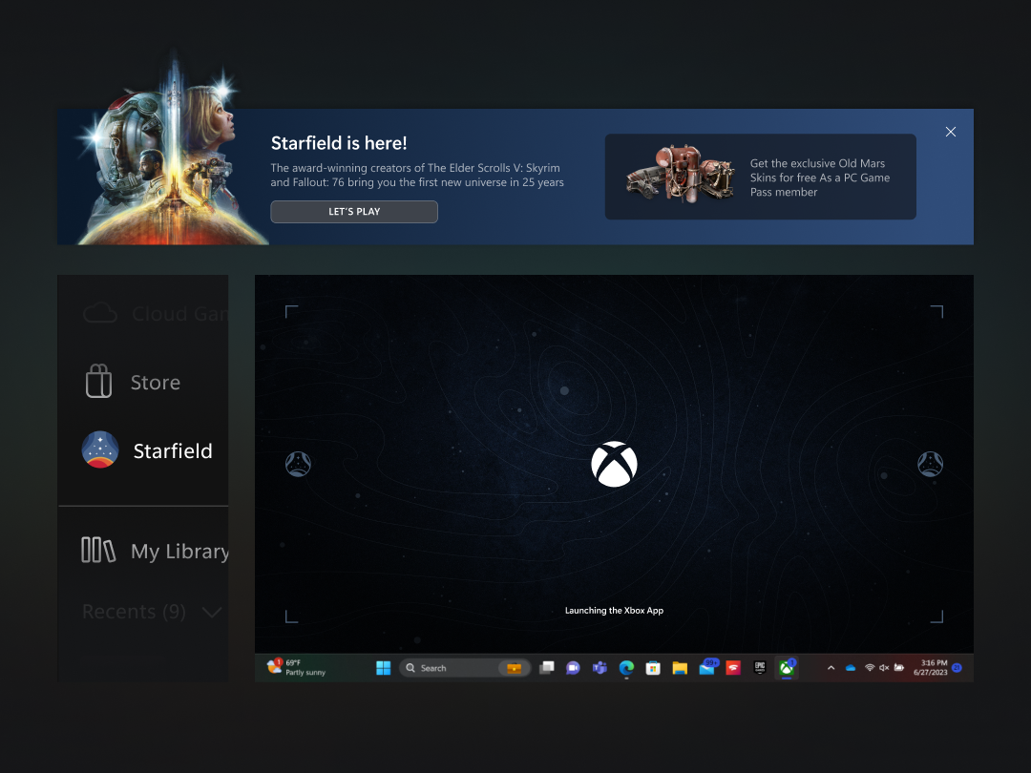This screenshot has width=1031, height=773.
Task: Click the LET'S PLAY button
Action: (354, 212)
